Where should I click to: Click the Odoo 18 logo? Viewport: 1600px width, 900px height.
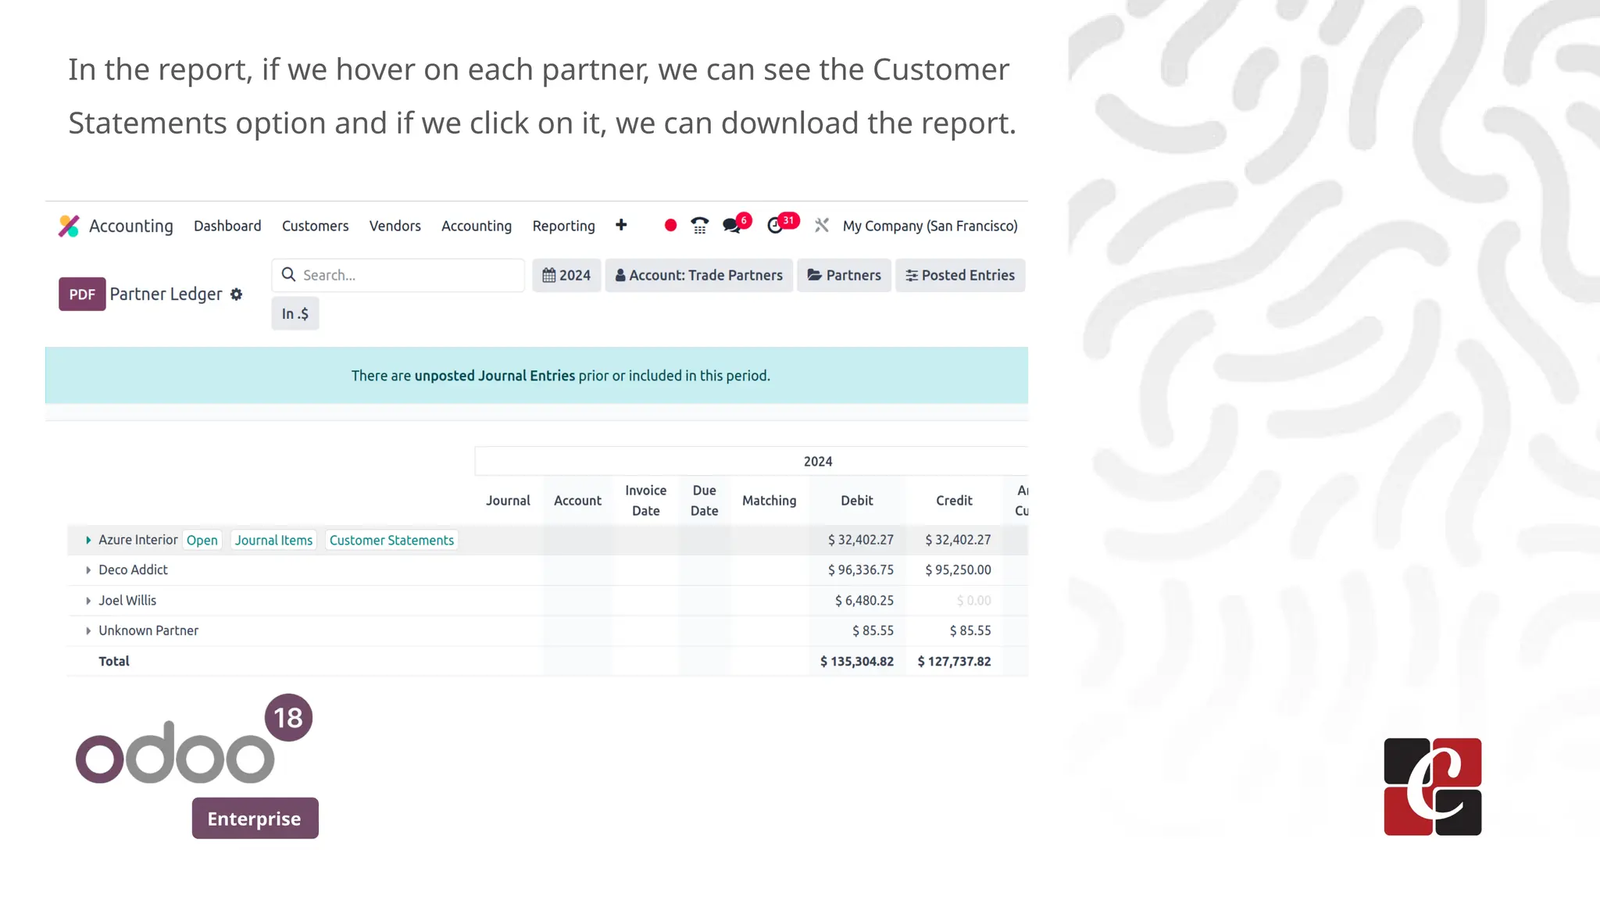[194, 739]
